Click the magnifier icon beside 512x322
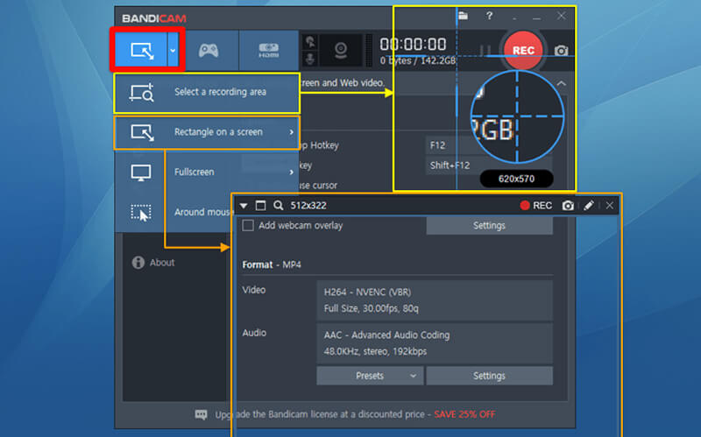This screenshot has width=701, height=437. (278, 205)
